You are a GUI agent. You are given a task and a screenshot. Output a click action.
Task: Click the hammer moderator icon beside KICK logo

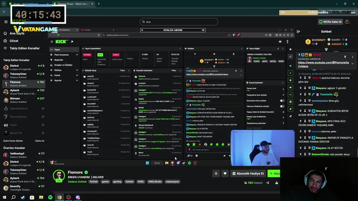tap(72, 42)
